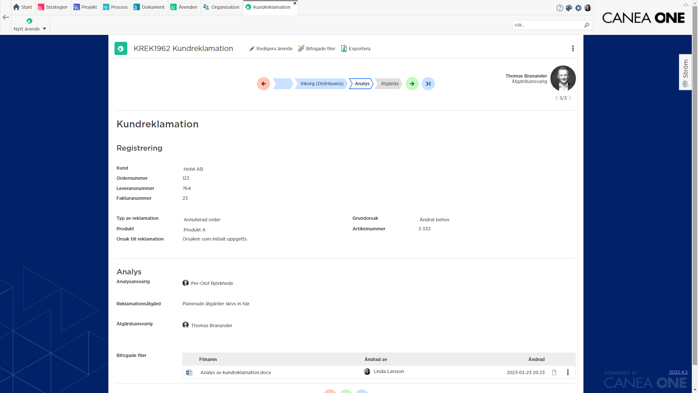Click the search magnifier icon

[x=586, y=25]
